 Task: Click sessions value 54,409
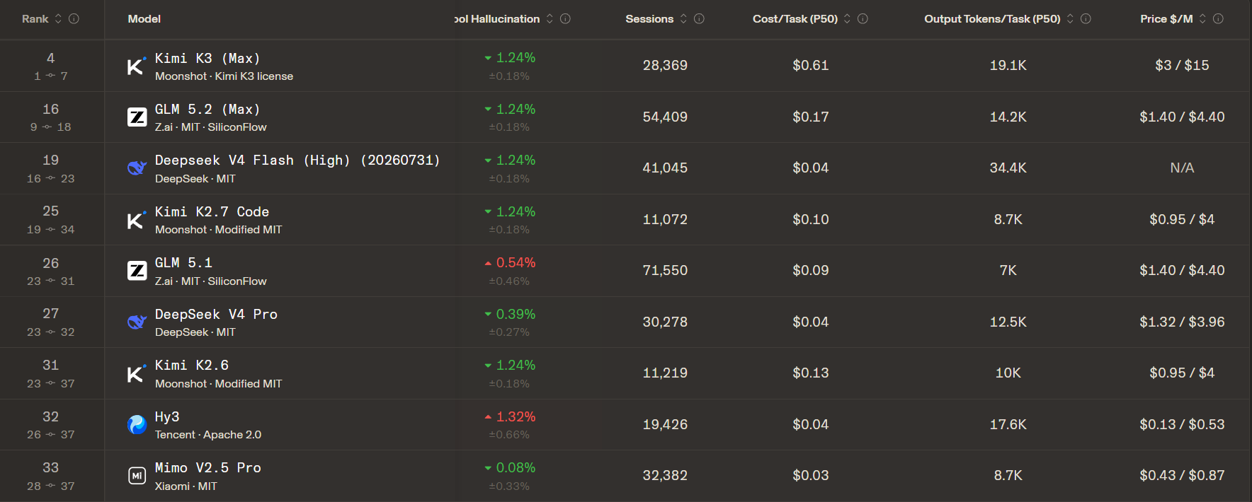coord(665,117)
